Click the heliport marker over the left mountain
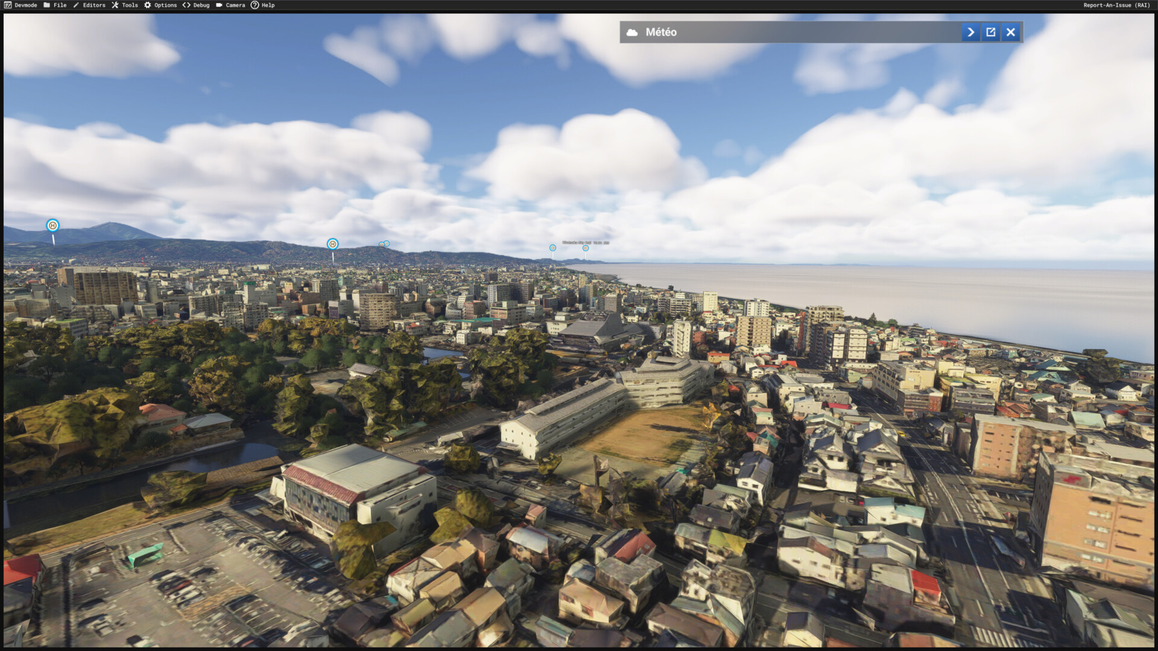The height and width of the screenshot is (651, 1158). [53, 225]
